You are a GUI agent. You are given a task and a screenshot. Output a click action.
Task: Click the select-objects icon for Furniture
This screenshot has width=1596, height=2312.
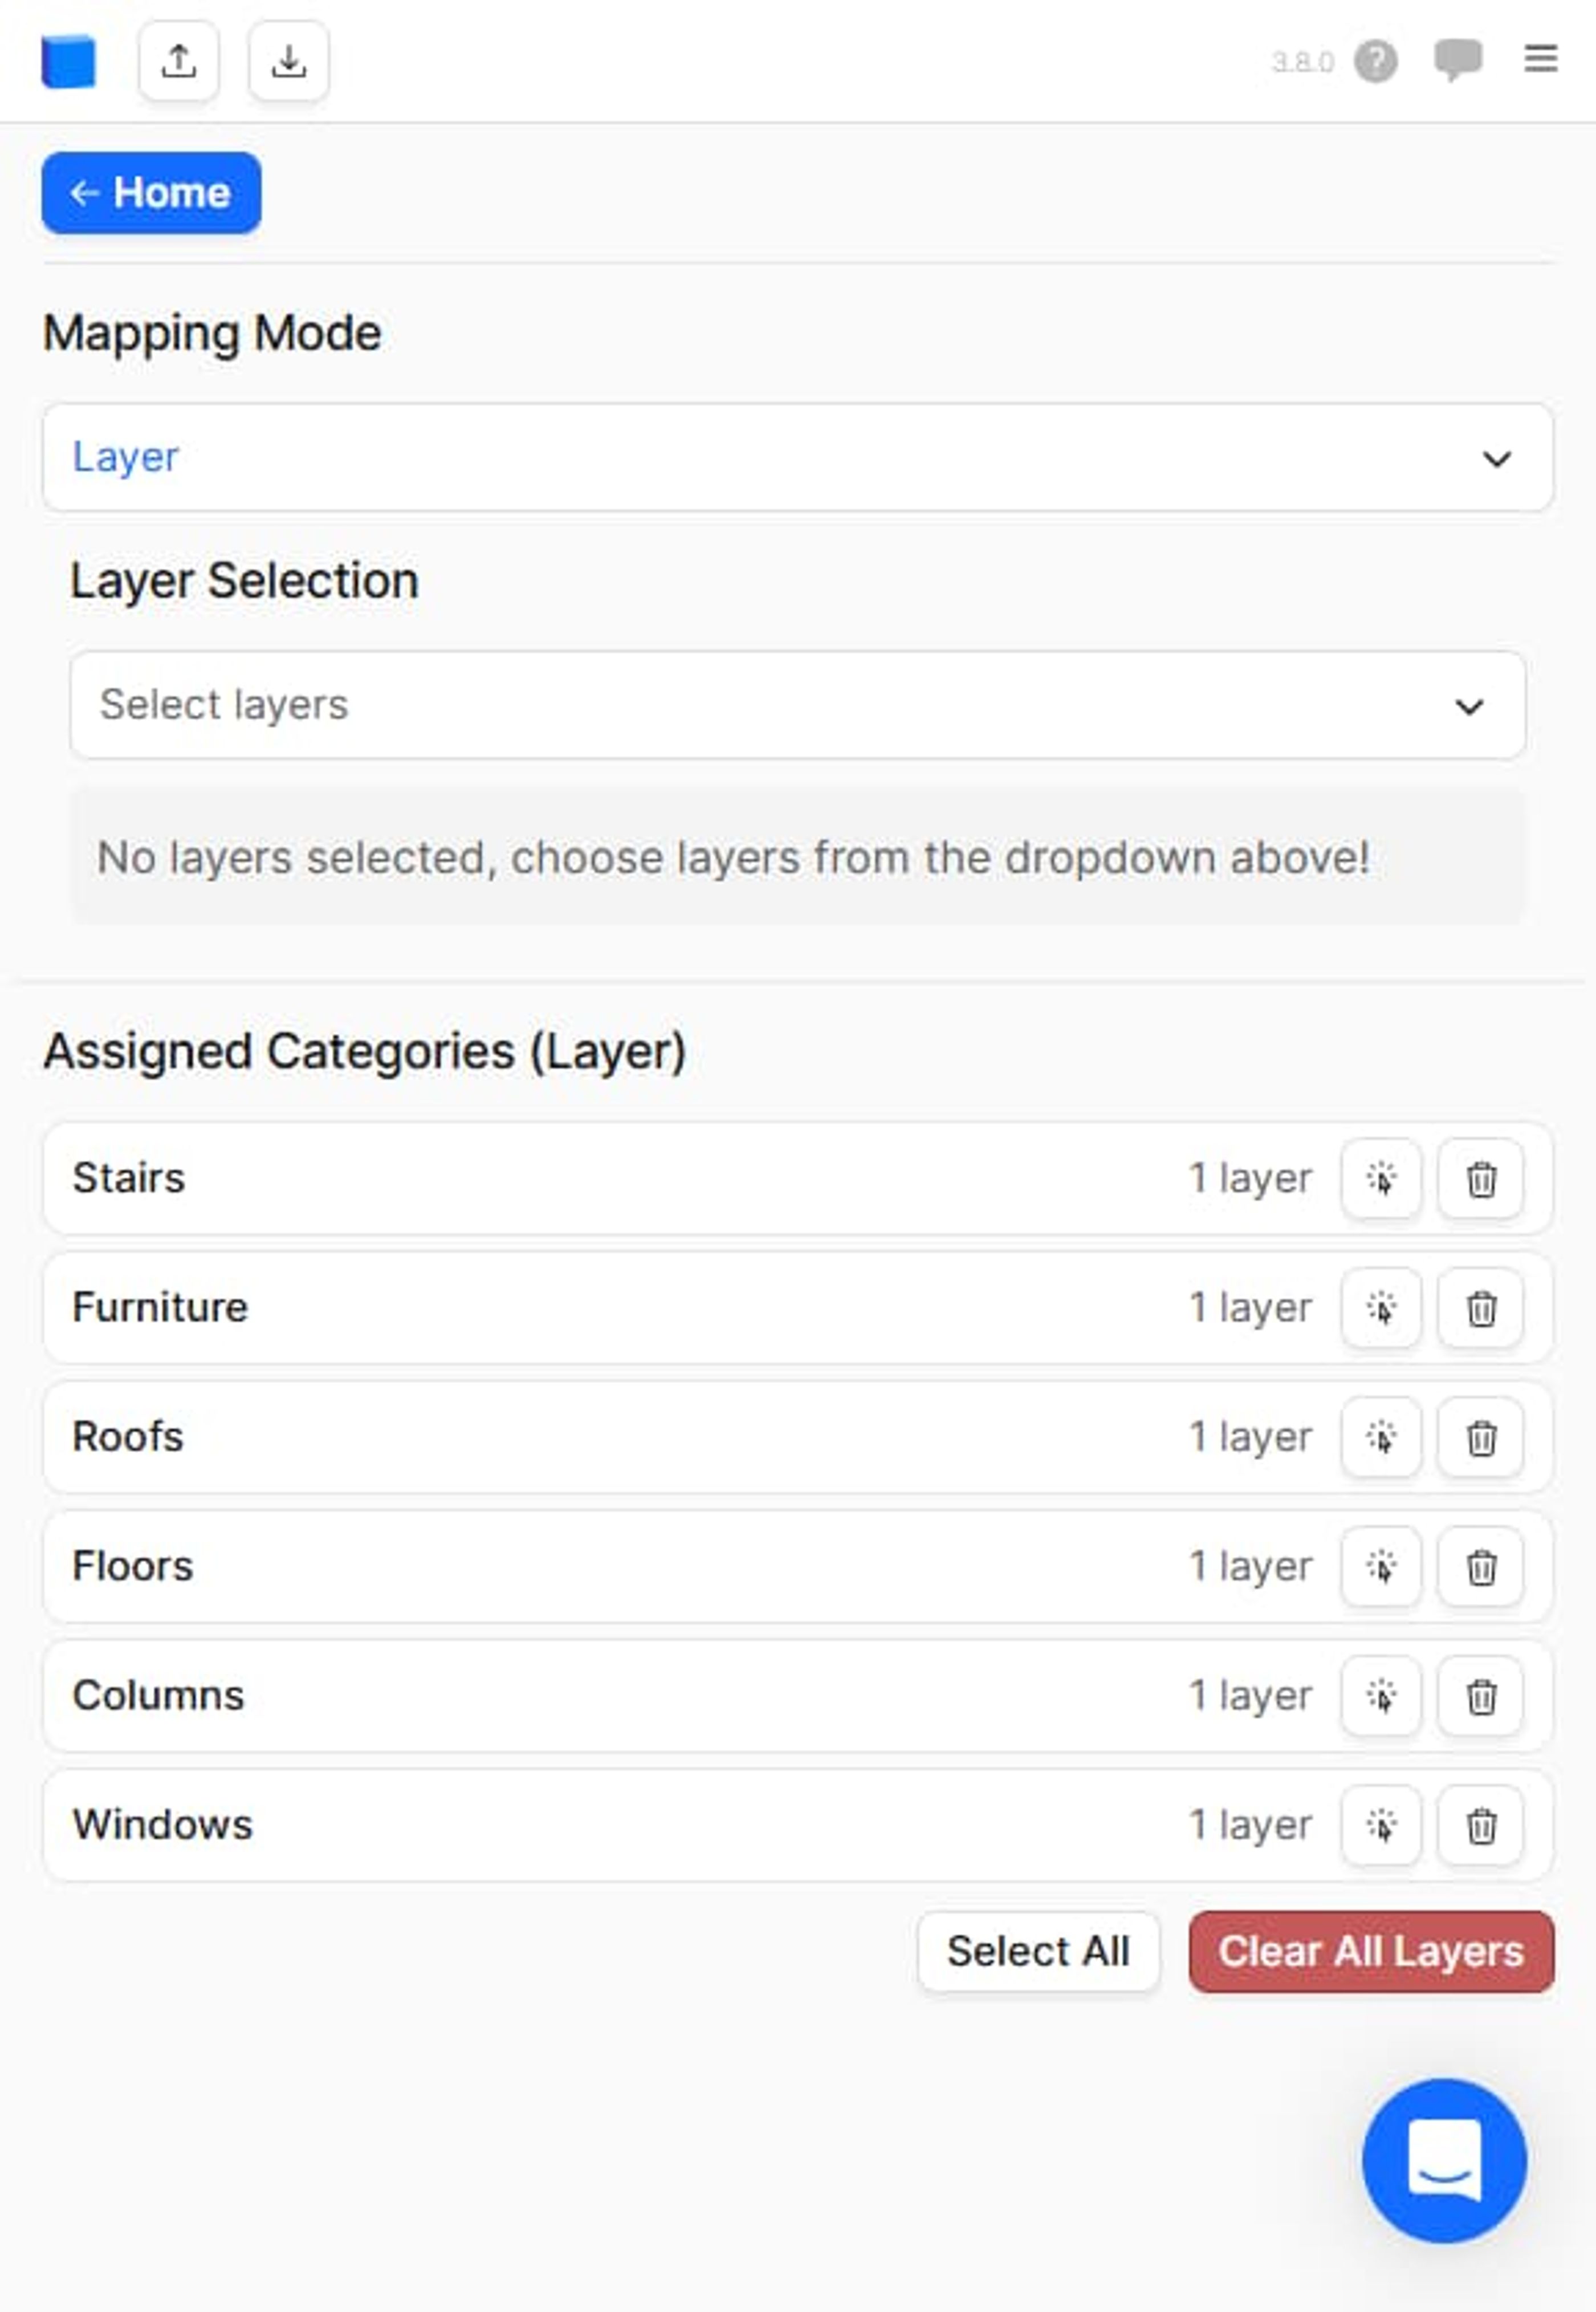1381,1308
